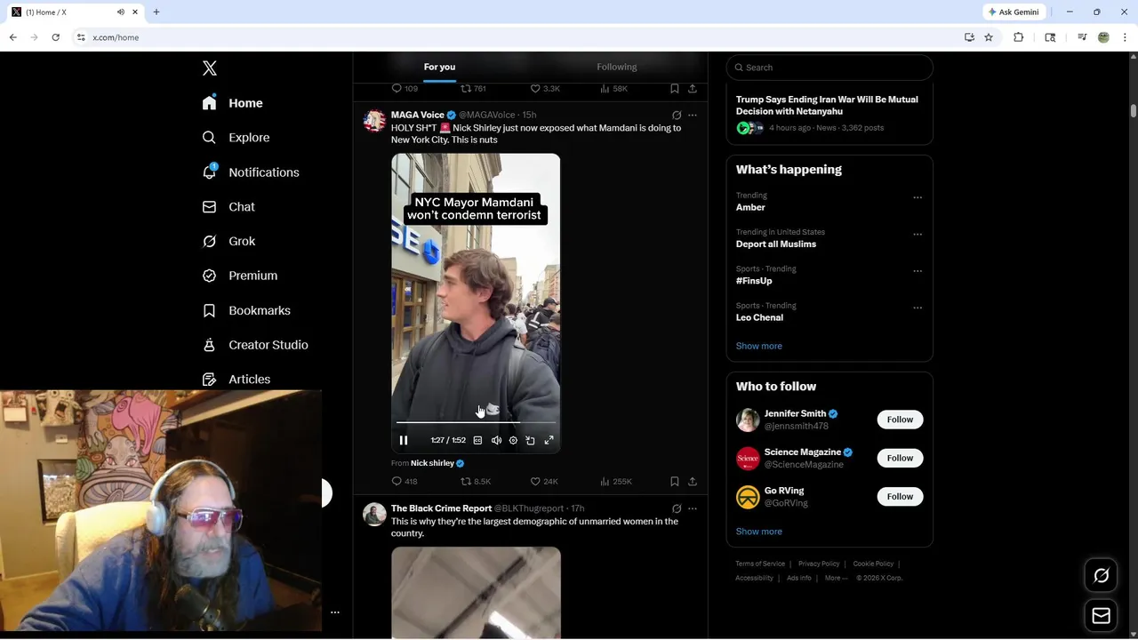1138x640 pixels.
Task: View analytics for the 255K views post
Action: point(615,482)
